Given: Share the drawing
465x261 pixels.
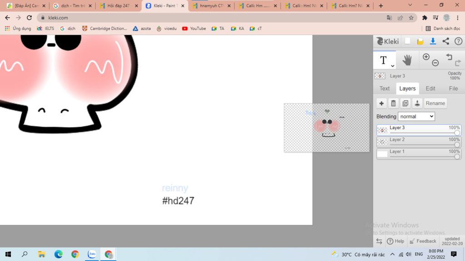Looking at the screenshot, I should (445, 41).
